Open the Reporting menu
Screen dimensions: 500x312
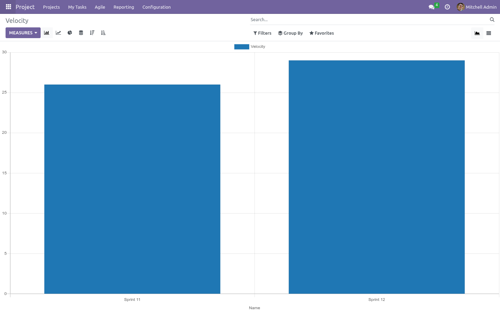point(124,7)
